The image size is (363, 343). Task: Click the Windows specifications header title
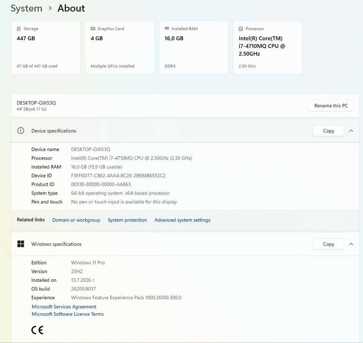[56, 244]
